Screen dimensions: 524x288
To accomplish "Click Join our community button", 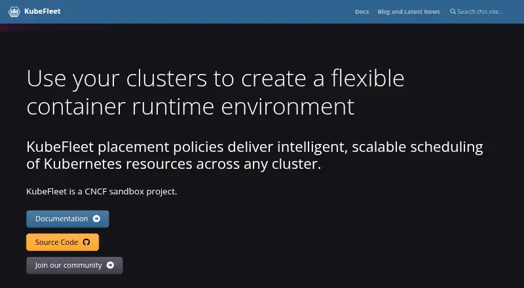I will pyautogui.click(x=75, y=265).
